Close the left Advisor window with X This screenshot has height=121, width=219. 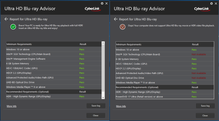(x=106, y=4)
